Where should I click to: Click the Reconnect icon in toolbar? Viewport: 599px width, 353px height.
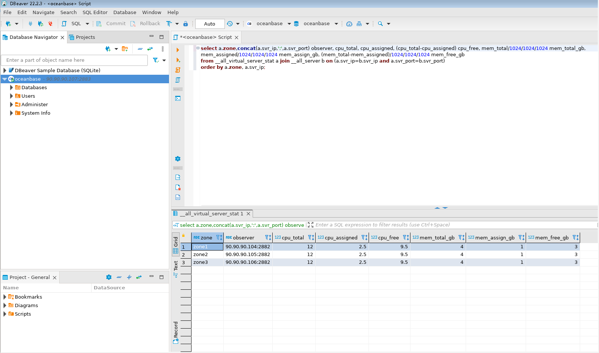(40, 24)
